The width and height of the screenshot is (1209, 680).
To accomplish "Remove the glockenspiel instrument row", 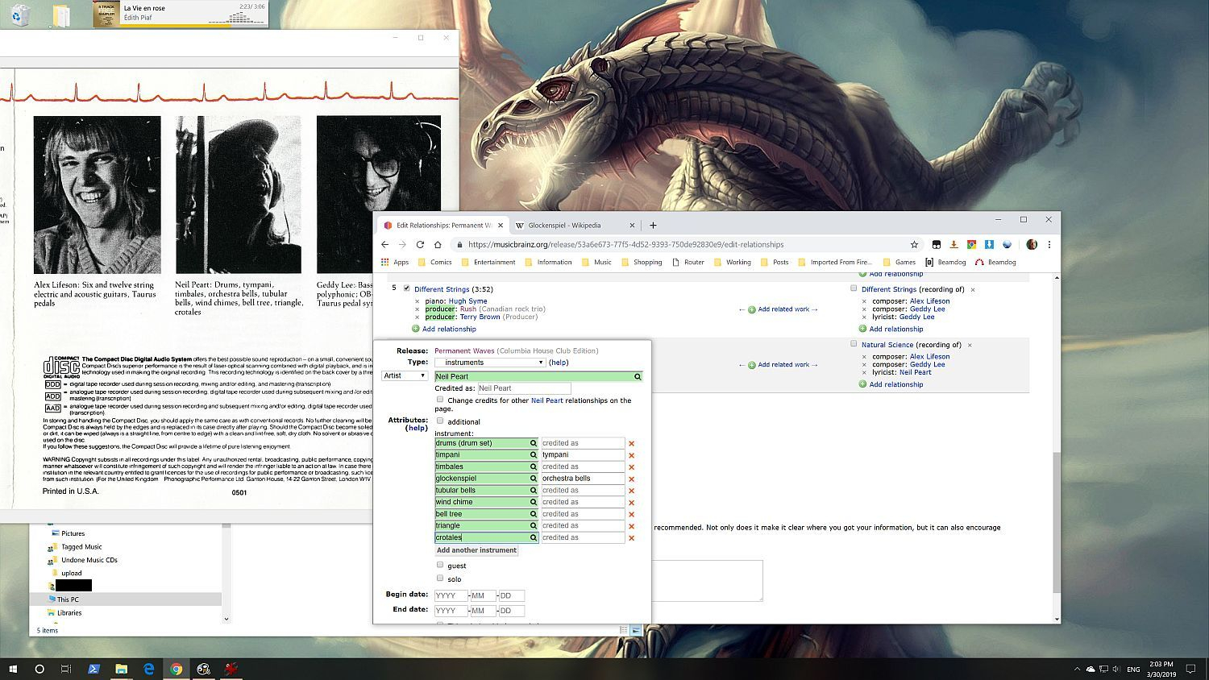I will pos(631,479).
